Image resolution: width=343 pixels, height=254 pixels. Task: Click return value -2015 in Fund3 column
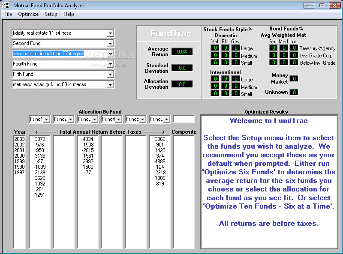tap(88, 150)
